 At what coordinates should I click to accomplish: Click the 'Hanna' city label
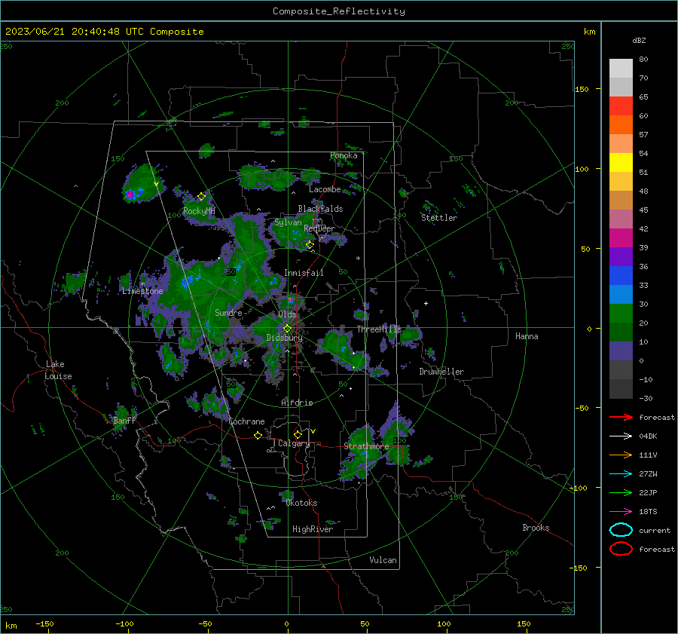pos(527,336)
